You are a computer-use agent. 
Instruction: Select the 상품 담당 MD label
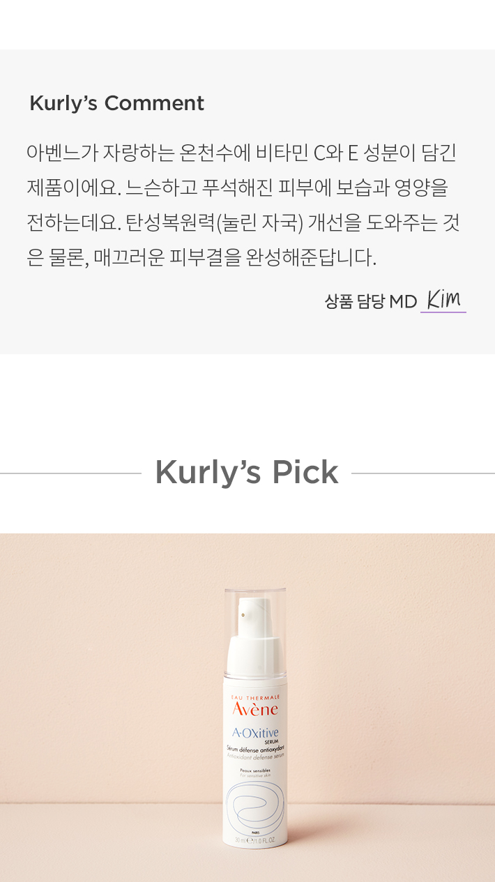coord(370,301)
